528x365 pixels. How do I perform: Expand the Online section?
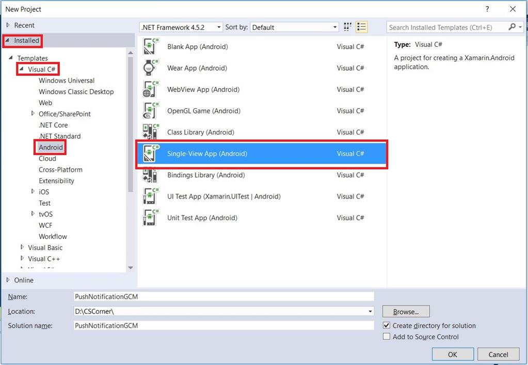click(x=8, y=280)
